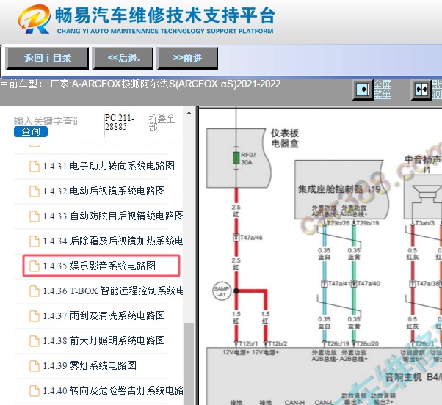Image resolution: width=442 pixels, height=405 pixels.
Task: Click the document icon of 1.4.39
Action: pos(35,366)
